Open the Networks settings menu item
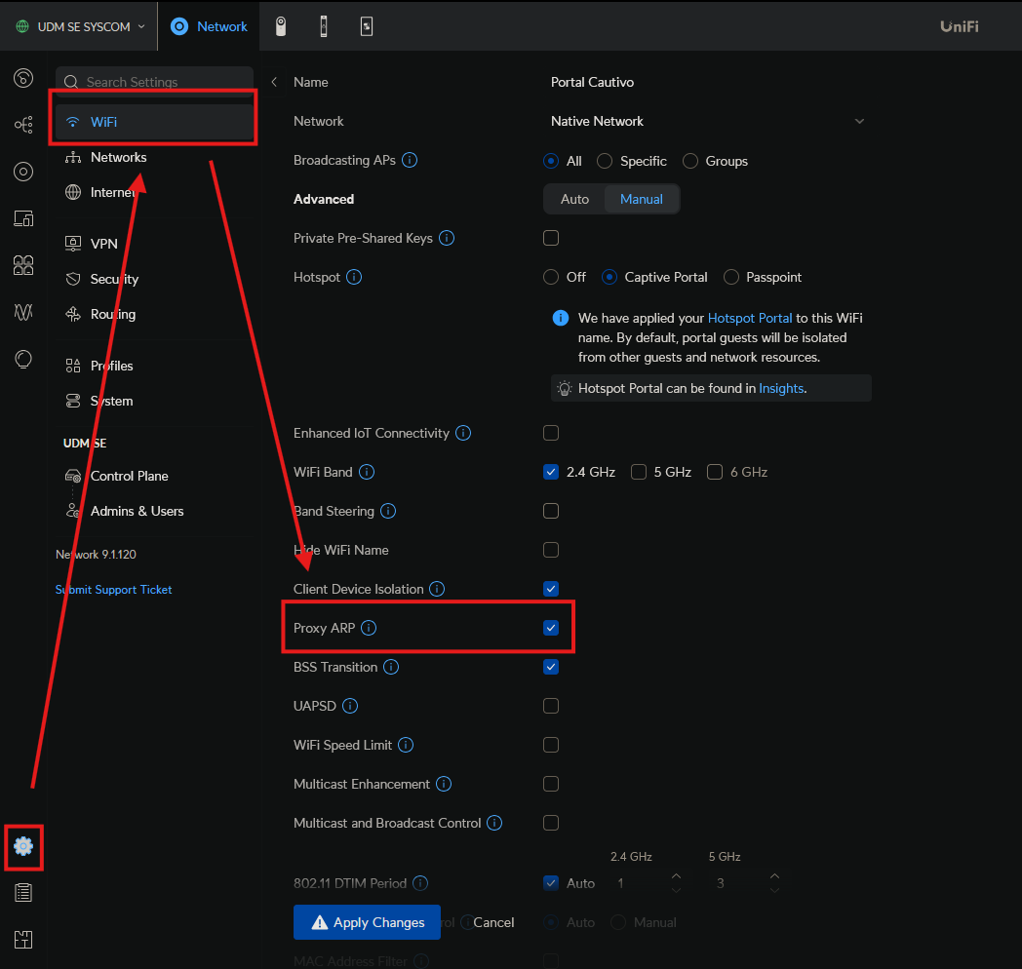 pos(119,157)
